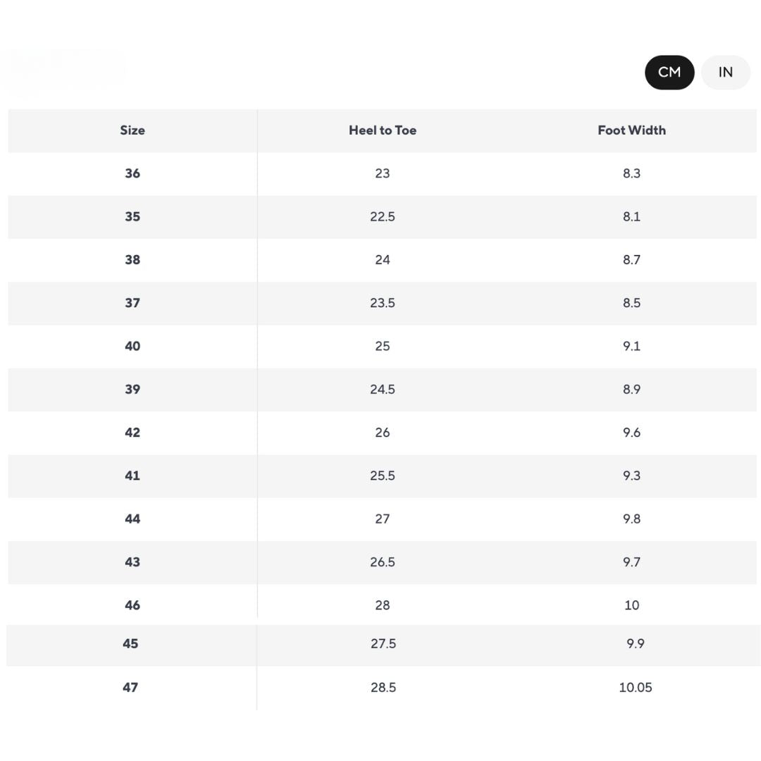761x761 pixels.
Task: Select size 45 row label
Action: (x=130, y=643)
